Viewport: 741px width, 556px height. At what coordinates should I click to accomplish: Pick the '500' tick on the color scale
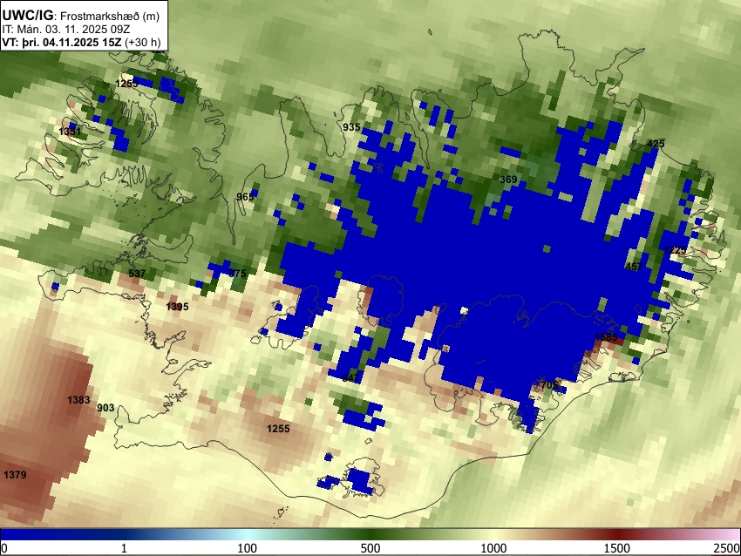(370, 548)
